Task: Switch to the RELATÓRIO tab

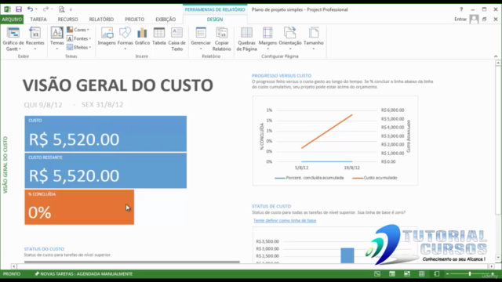Action: [101, 19]
